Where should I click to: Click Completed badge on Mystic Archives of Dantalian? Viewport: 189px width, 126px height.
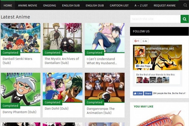click(52, 53)
